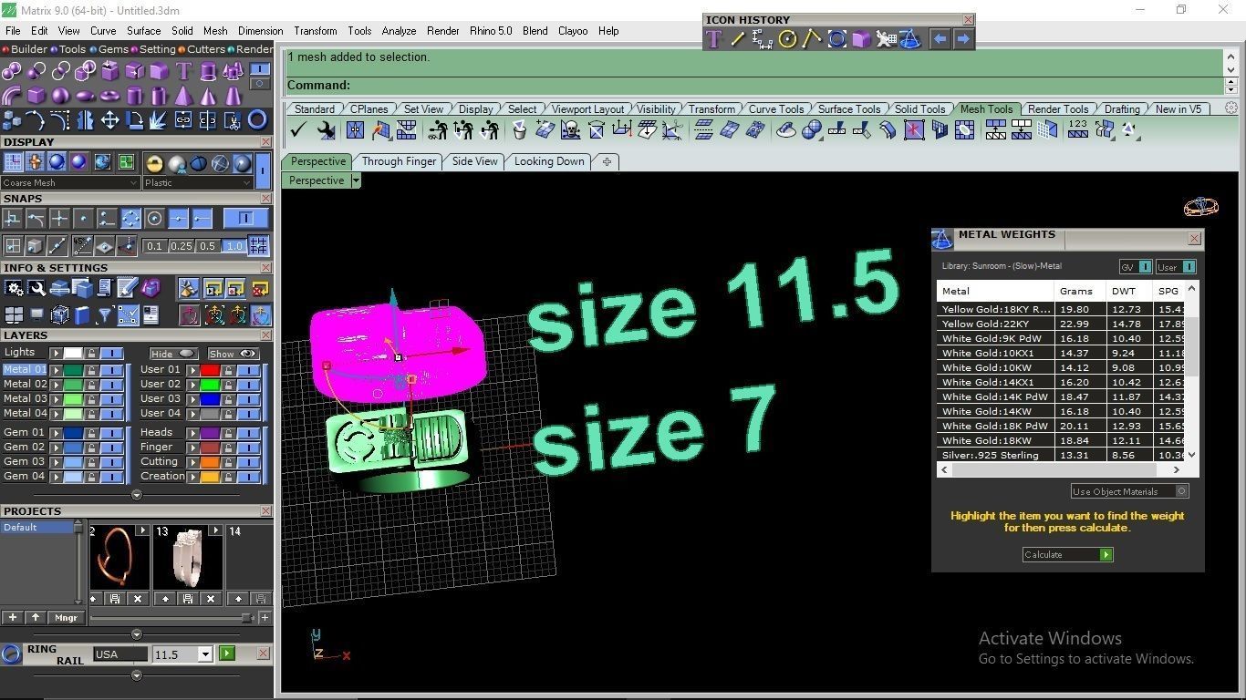Show layers with the Show eye toggle

point(233,354)
